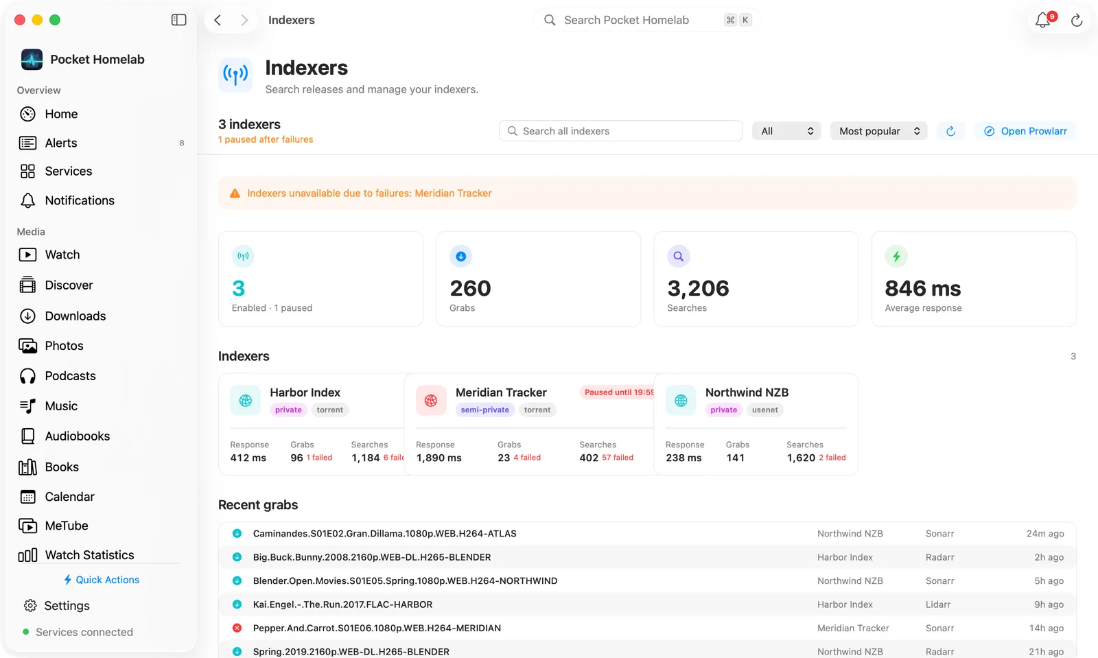Click the Searches magnifier icon in stat card
1098x658 pixels.
coord(678,257)
